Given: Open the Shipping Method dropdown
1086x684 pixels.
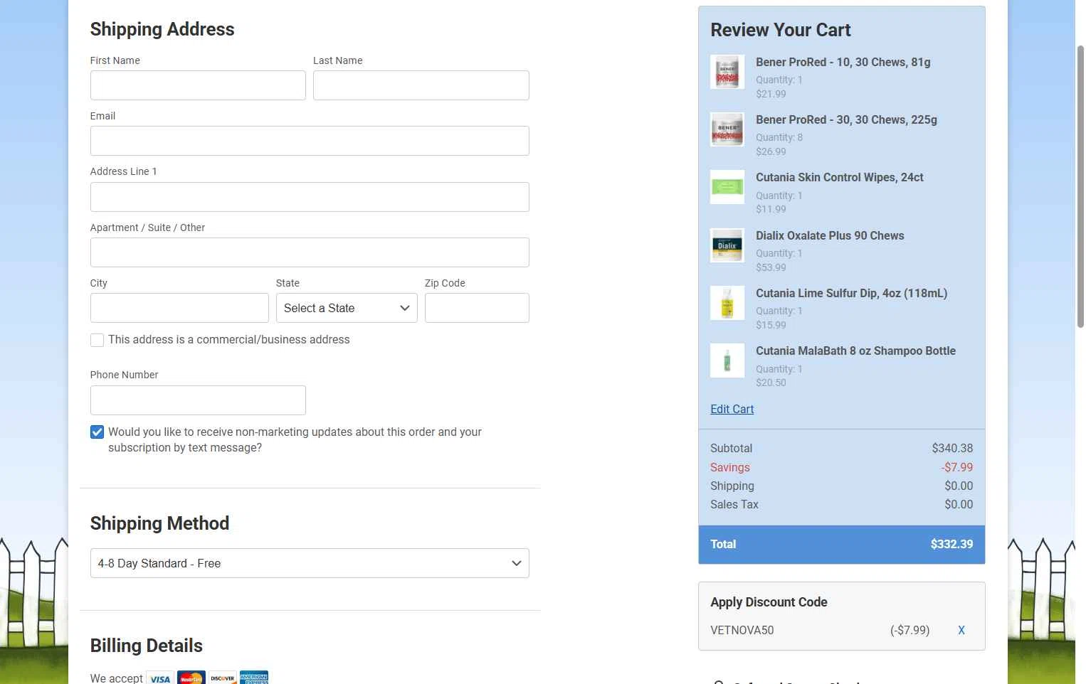Looking at the screenshot, I should (x=310, y=563).
